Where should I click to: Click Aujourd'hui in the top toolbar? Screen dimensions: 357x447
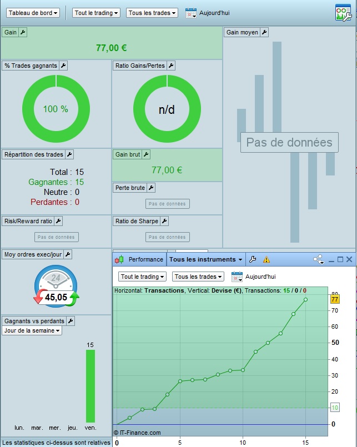214,13
